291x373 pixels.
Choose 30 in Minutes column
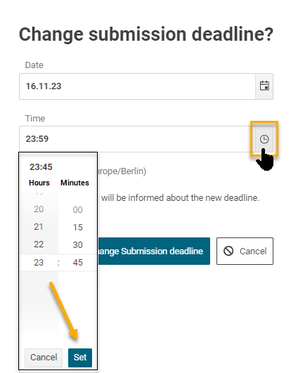coord(77,244)
